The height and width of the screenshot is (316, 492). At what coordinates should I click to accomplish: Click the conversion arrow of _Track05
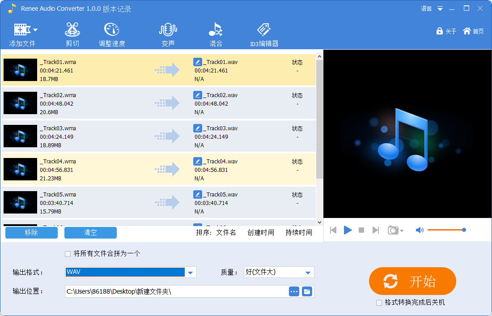[167, 202]
